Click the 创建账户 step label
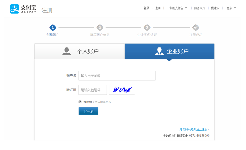This screenshot has height=150, width=246. click(x=53, y=35)
